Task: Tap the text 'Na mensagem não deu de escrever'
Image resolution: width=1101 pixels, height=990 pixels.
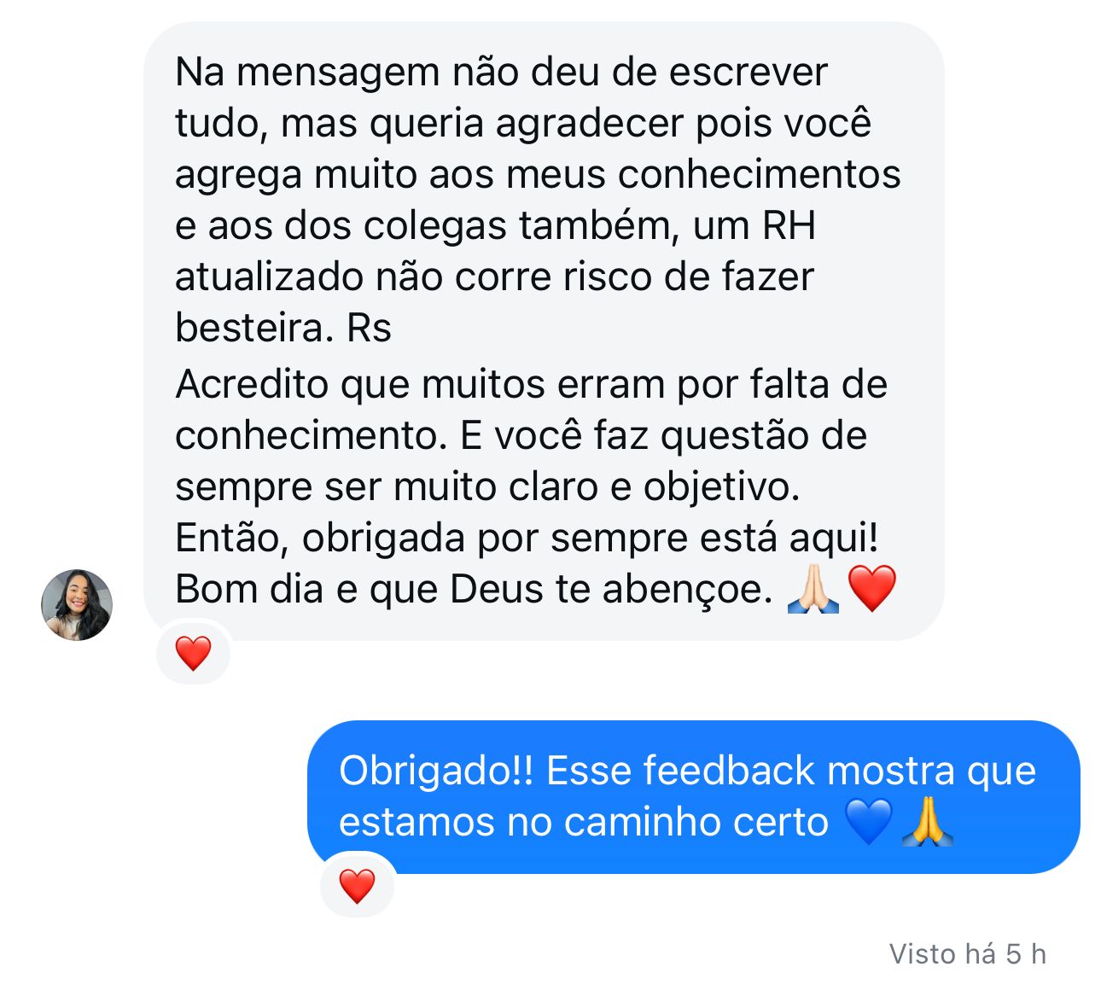Action: tap(501, 72)
